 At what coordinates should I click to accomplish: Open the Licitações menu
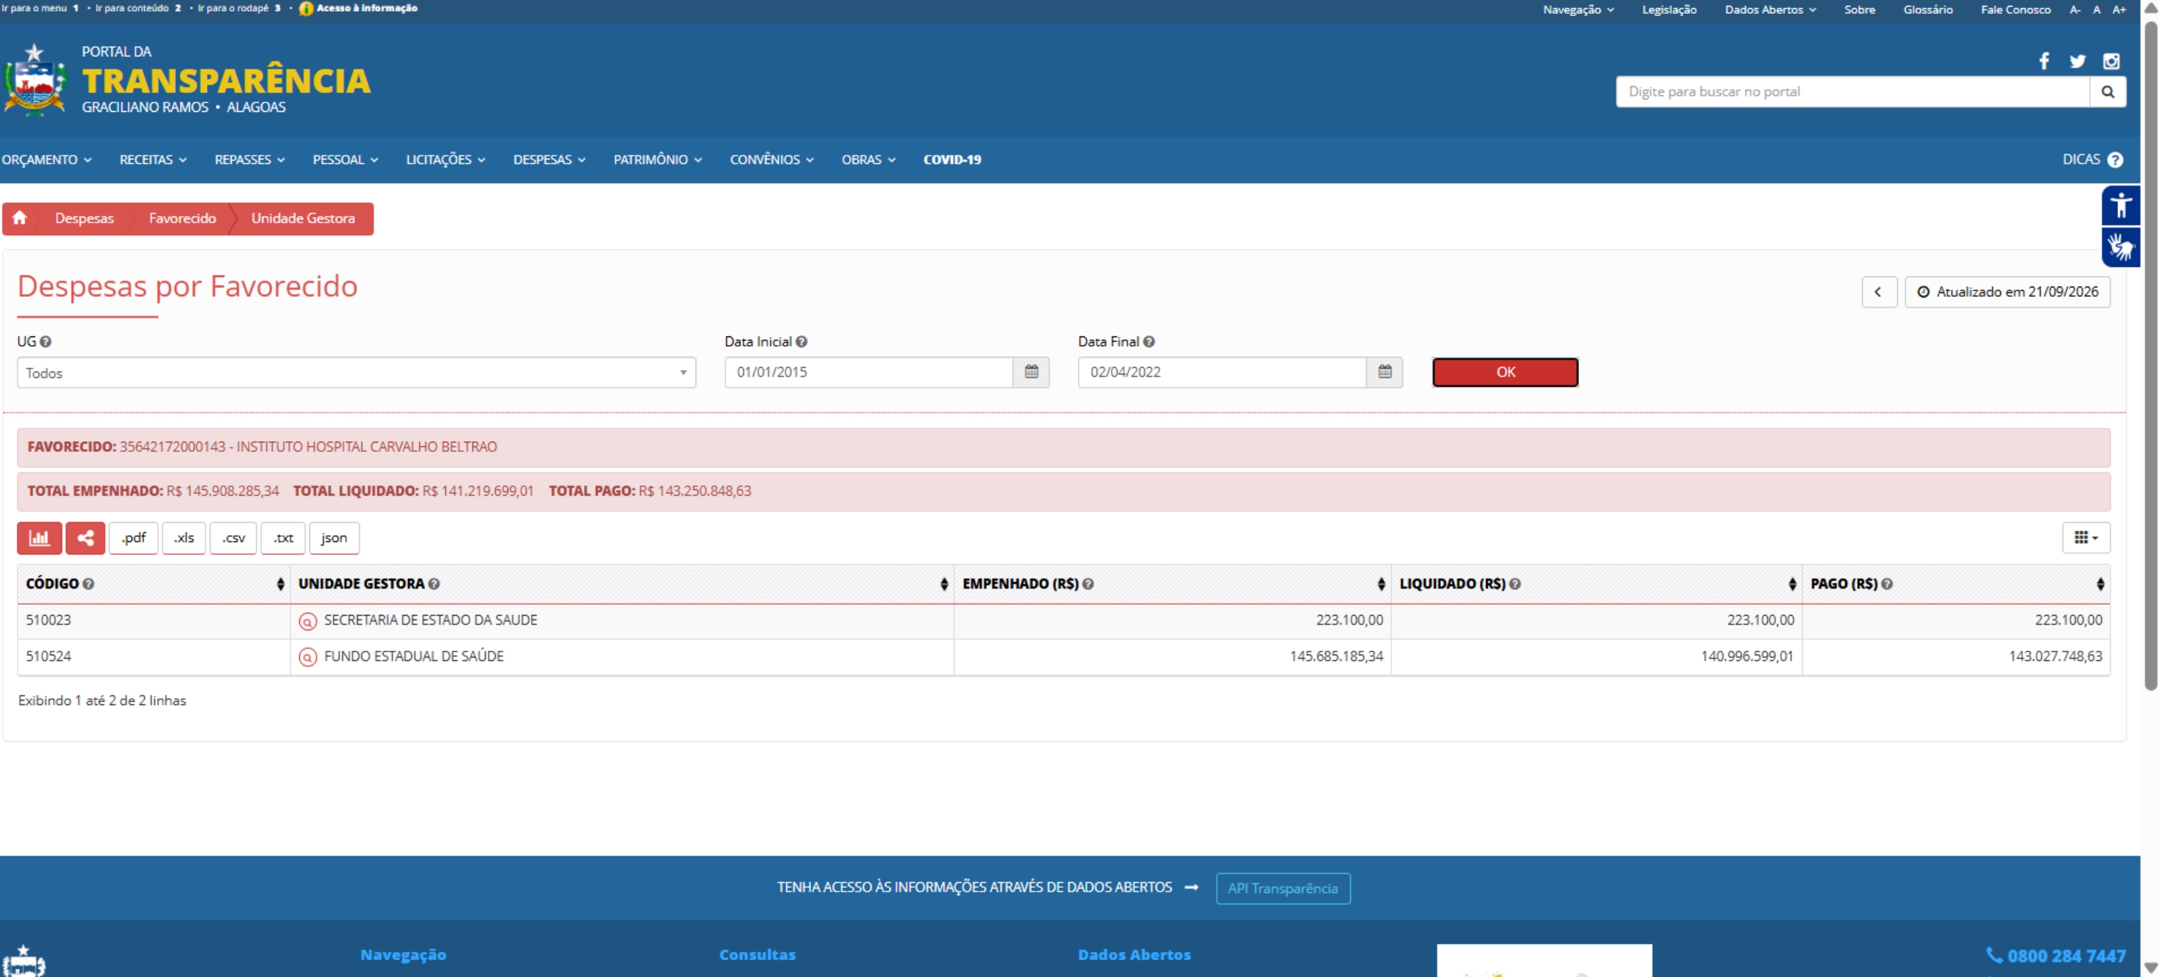445,159
